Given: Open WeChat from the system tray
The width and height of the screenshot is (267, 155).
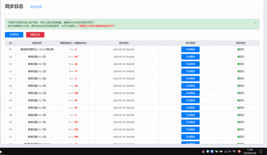Looking at the screenshot, I should (x=216, y=151).
